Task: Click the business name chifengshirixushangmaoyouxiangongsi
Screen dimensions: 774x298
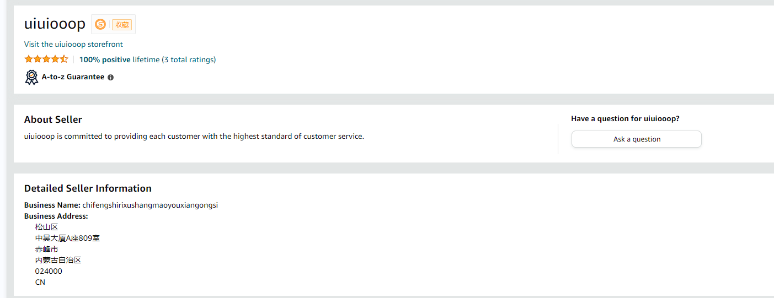Action: (x=150, y=205)
